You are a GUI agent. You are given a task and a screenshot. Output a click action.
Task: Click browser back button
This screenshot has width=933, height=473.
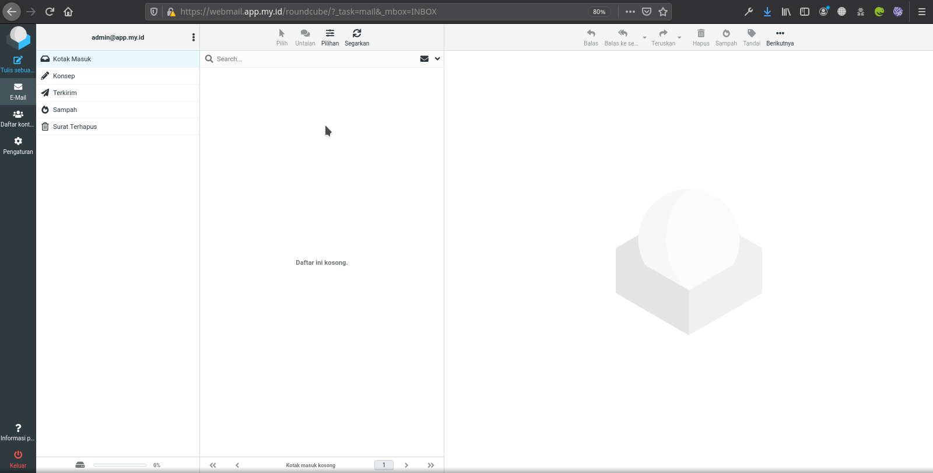(12, 12)
